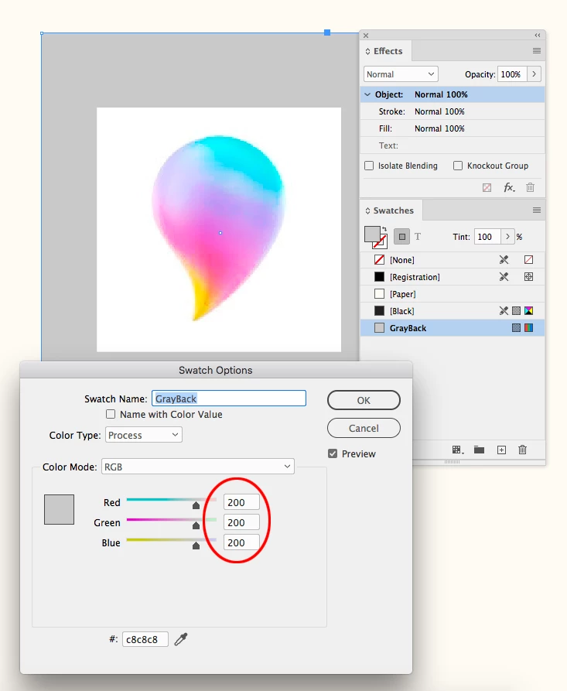Click the RGB icon on GrayBack row
The height and width of the screenshot is (691, 567).
528,328
